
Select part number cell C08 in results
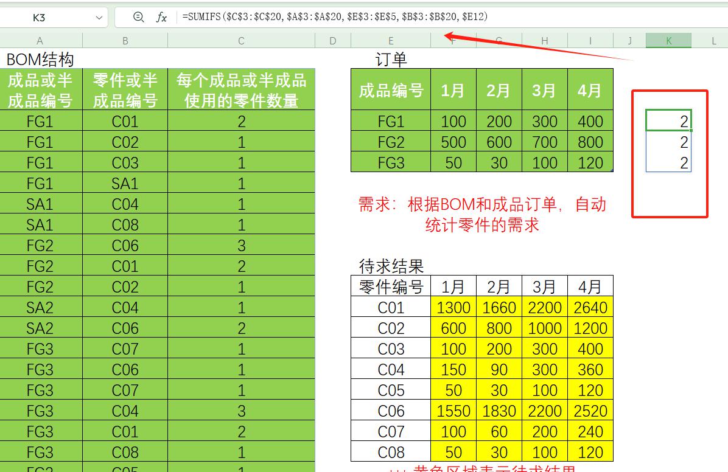pyautogui.click(x=391, y=452)
